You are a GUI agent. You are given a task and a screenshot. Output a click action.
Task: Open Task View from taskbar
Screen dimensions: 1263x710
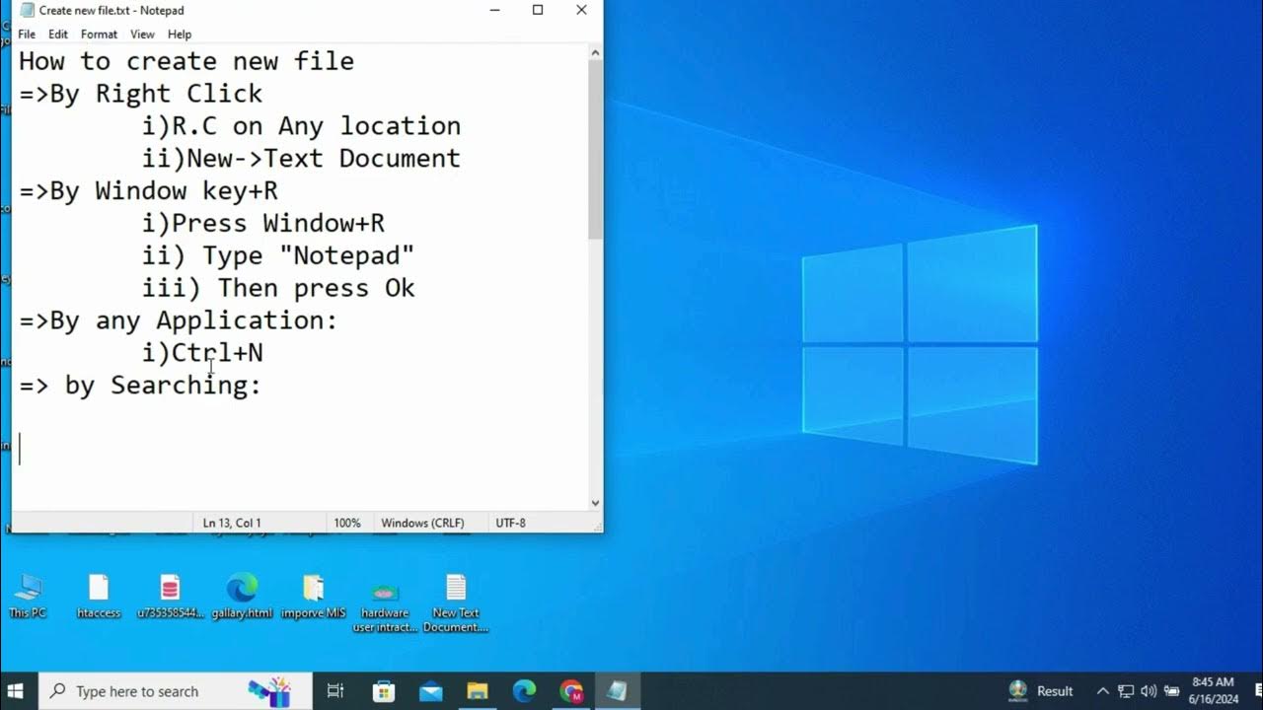(x=335, y=691)
